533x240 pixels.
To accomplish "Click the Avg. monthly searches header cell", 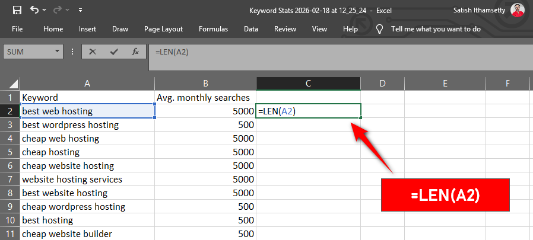I will 205,98.
